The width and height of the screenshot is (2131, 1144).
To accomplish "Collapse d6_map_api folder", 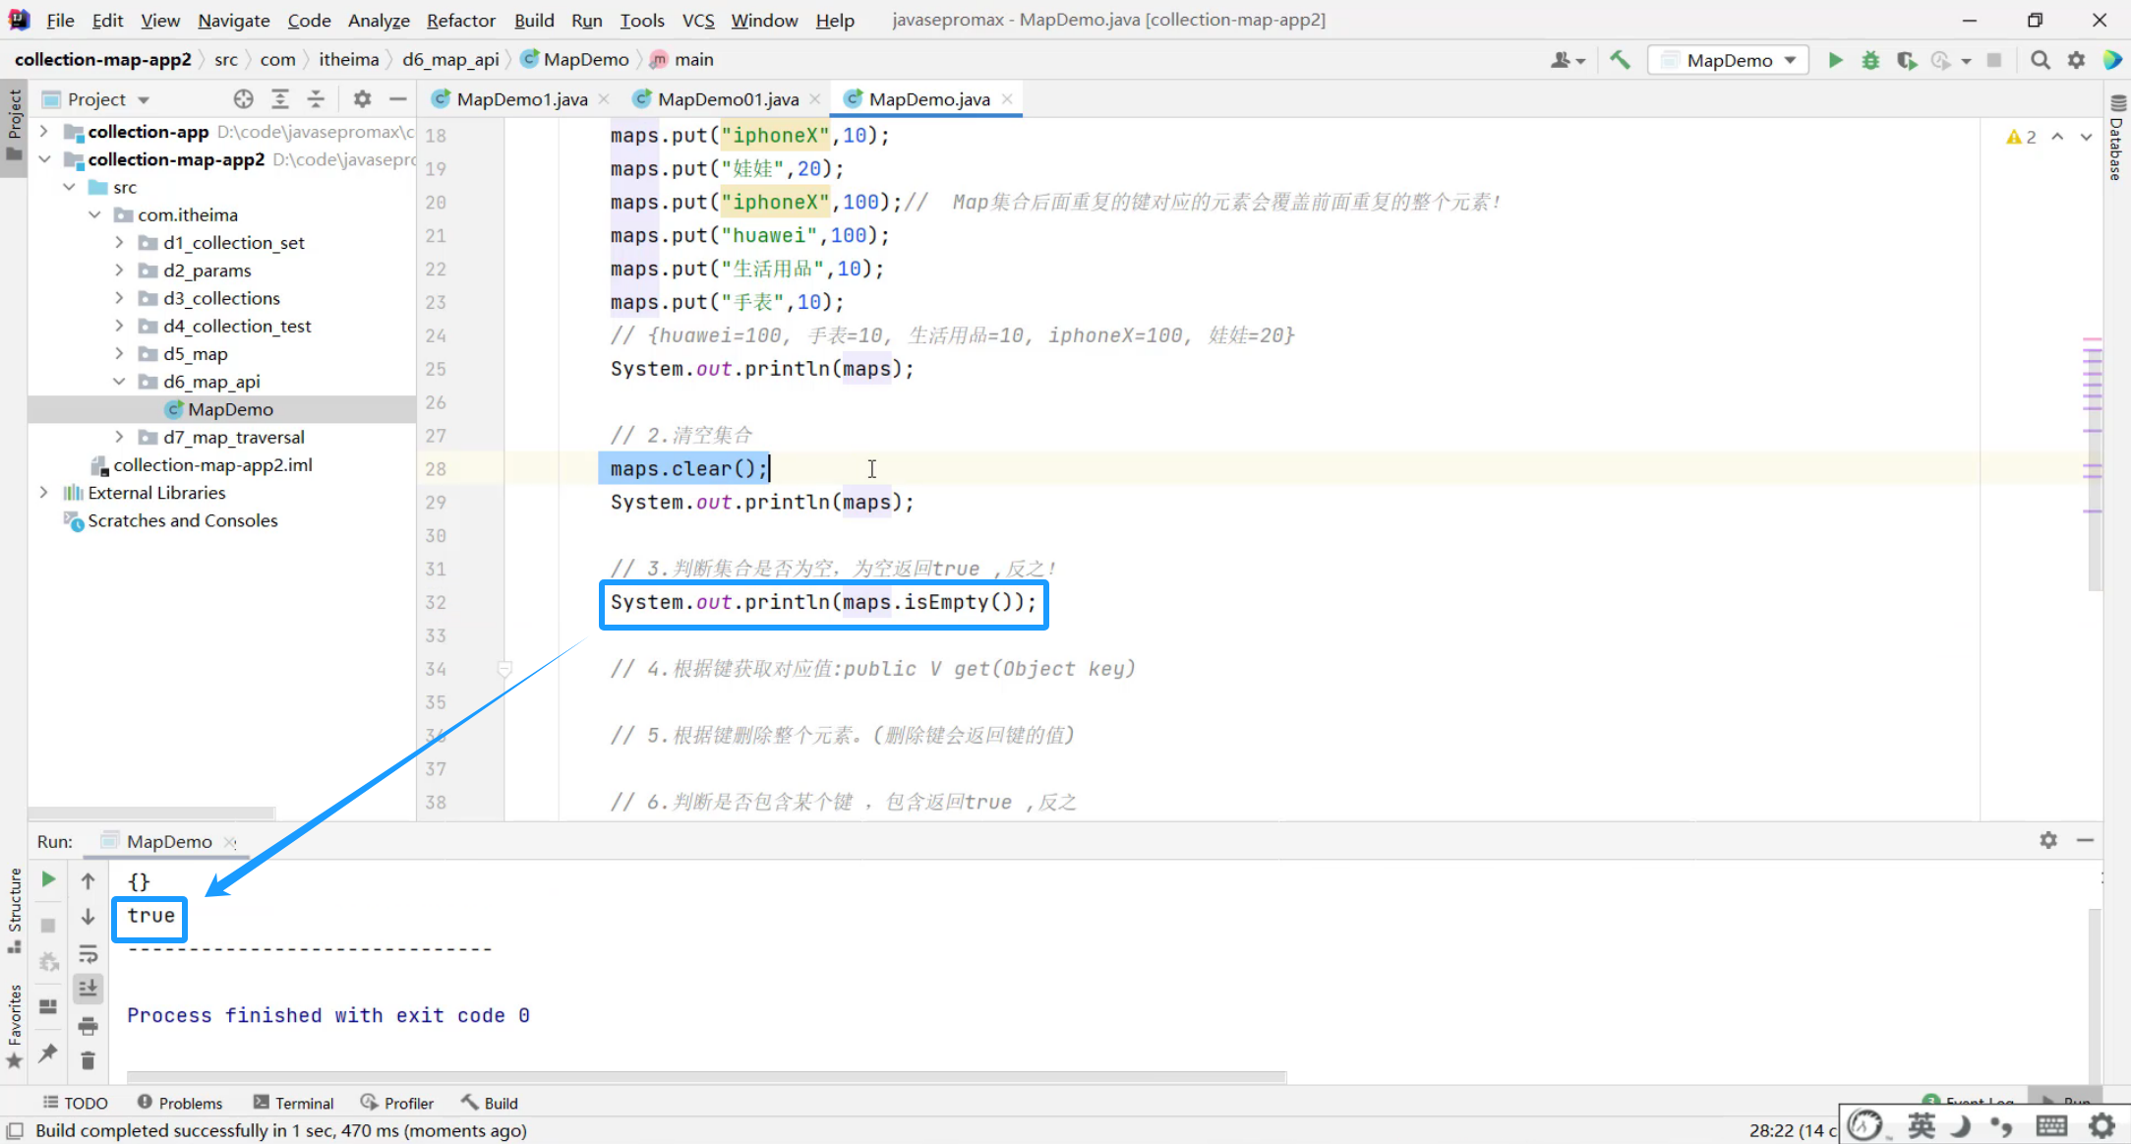I will (x=119, y=382).
